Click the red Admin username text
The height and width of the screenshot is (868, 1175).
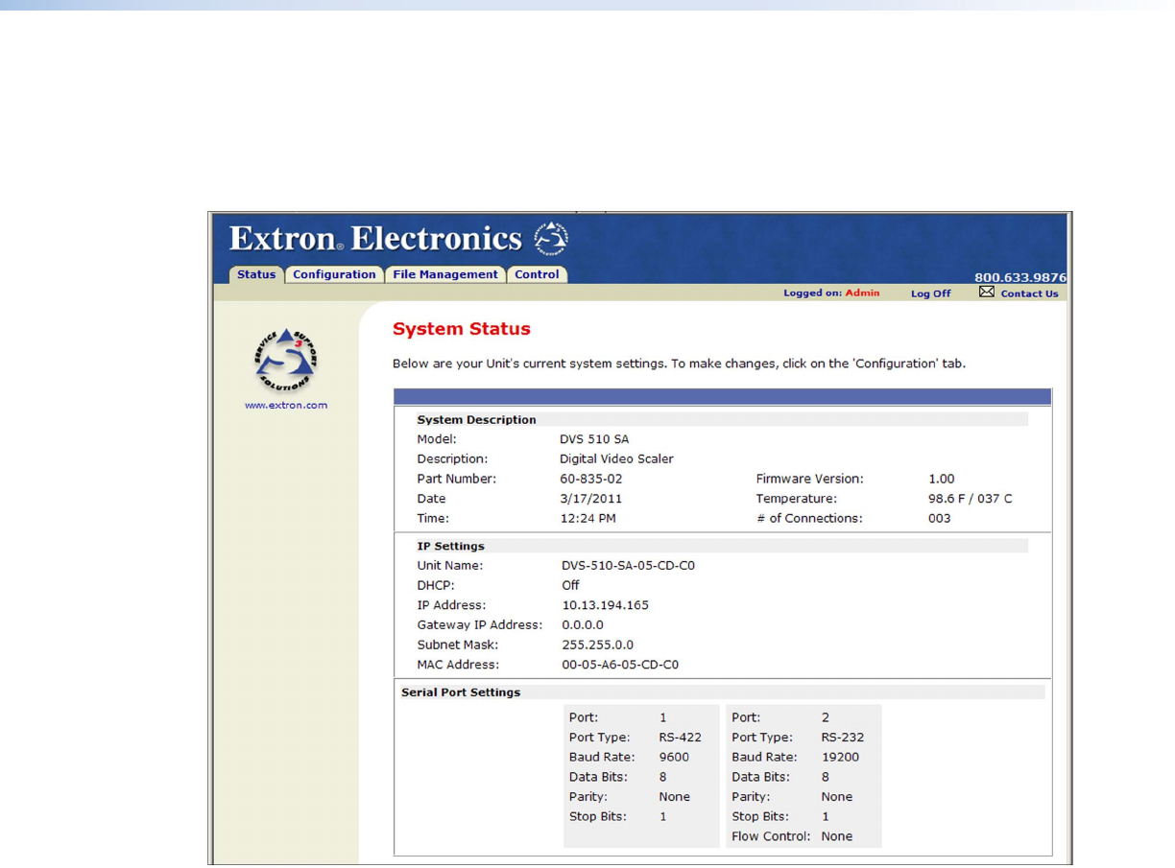tap(862, 293)
